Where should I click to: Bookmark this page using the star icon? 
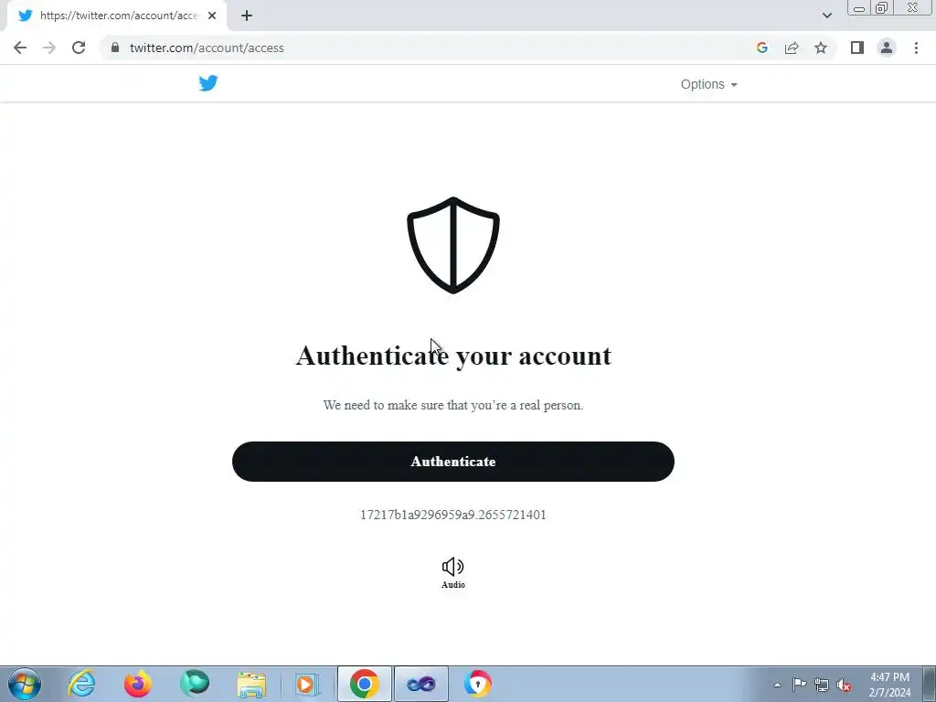pyautogui.click(x=821, y=48)
